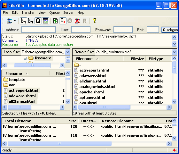Select remote file analogxwhois.shtml
179x154 pixels.
tap(97, 87)
